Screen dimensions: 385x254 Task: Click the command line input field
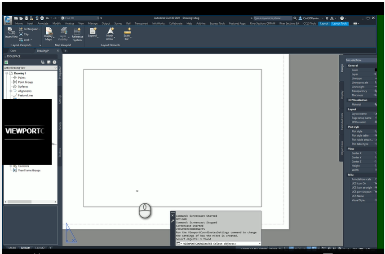(218, 244)
